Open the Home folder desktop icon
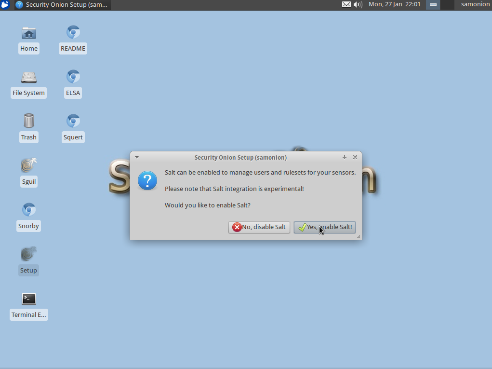492x369 pixels. (29, 33)
